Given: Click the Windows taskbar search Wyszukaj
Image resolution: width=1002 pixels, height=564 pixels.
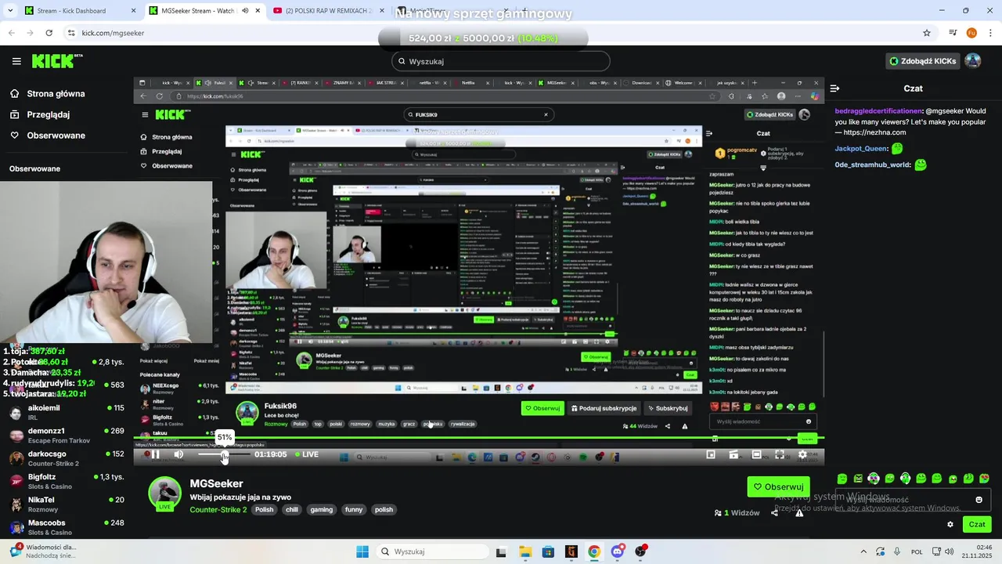Looking at the screenshot, I should point(431,551).
